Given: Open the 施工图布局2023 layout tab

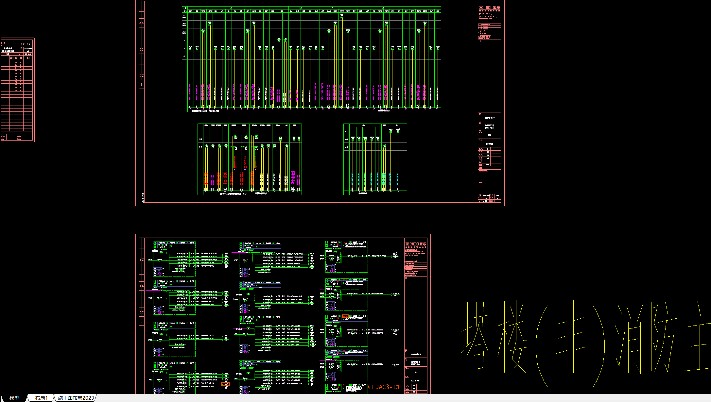Looking at the screenshot, I should [x=76, y=398].
